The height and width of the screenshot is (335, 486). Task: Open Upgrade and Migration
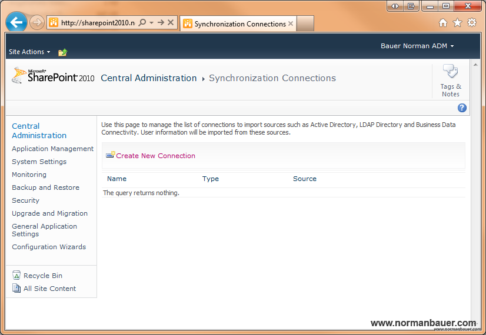click(49, 213)
